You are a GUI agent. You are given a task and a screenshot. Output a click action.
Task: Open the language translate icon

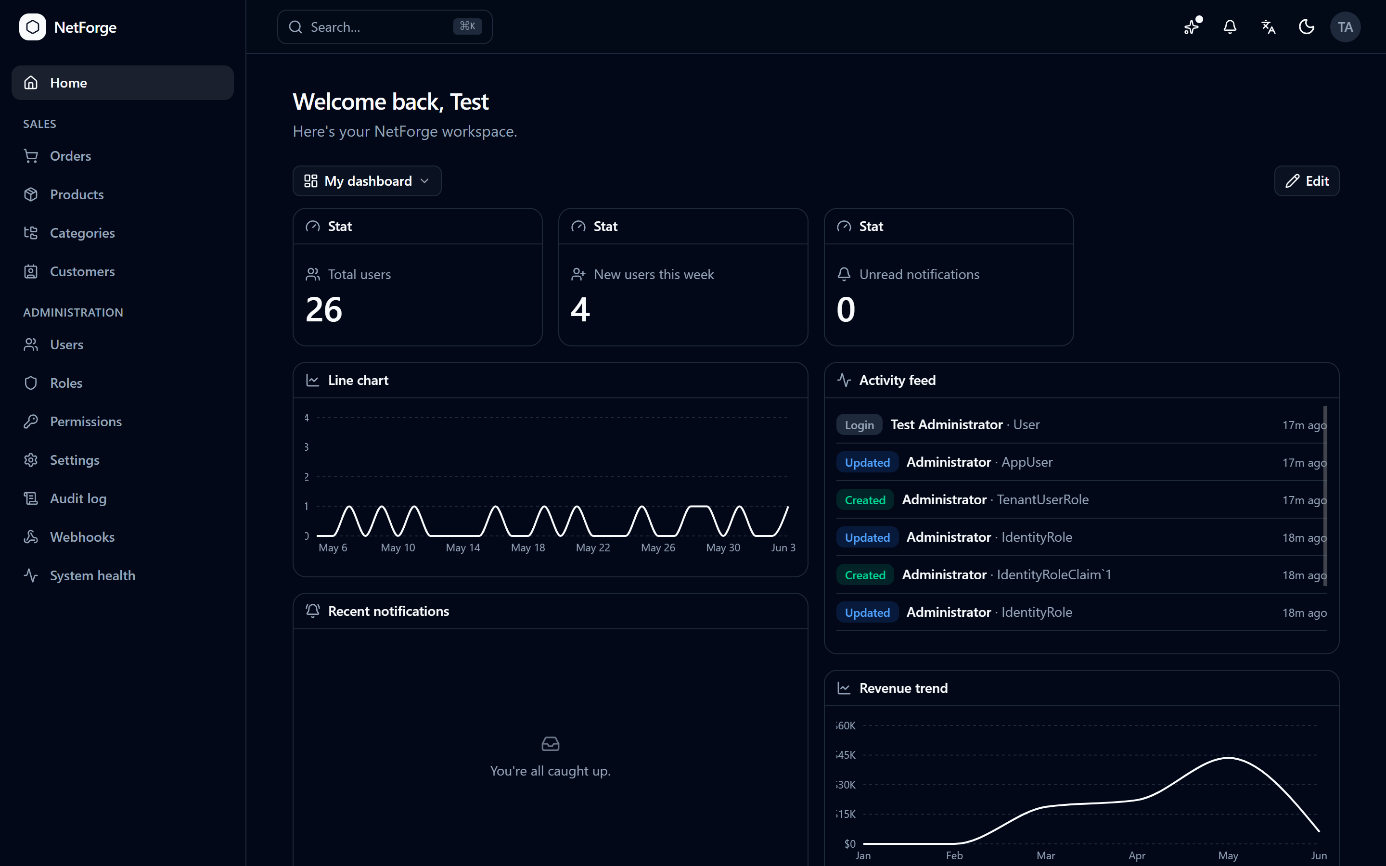click(1268, 27)
